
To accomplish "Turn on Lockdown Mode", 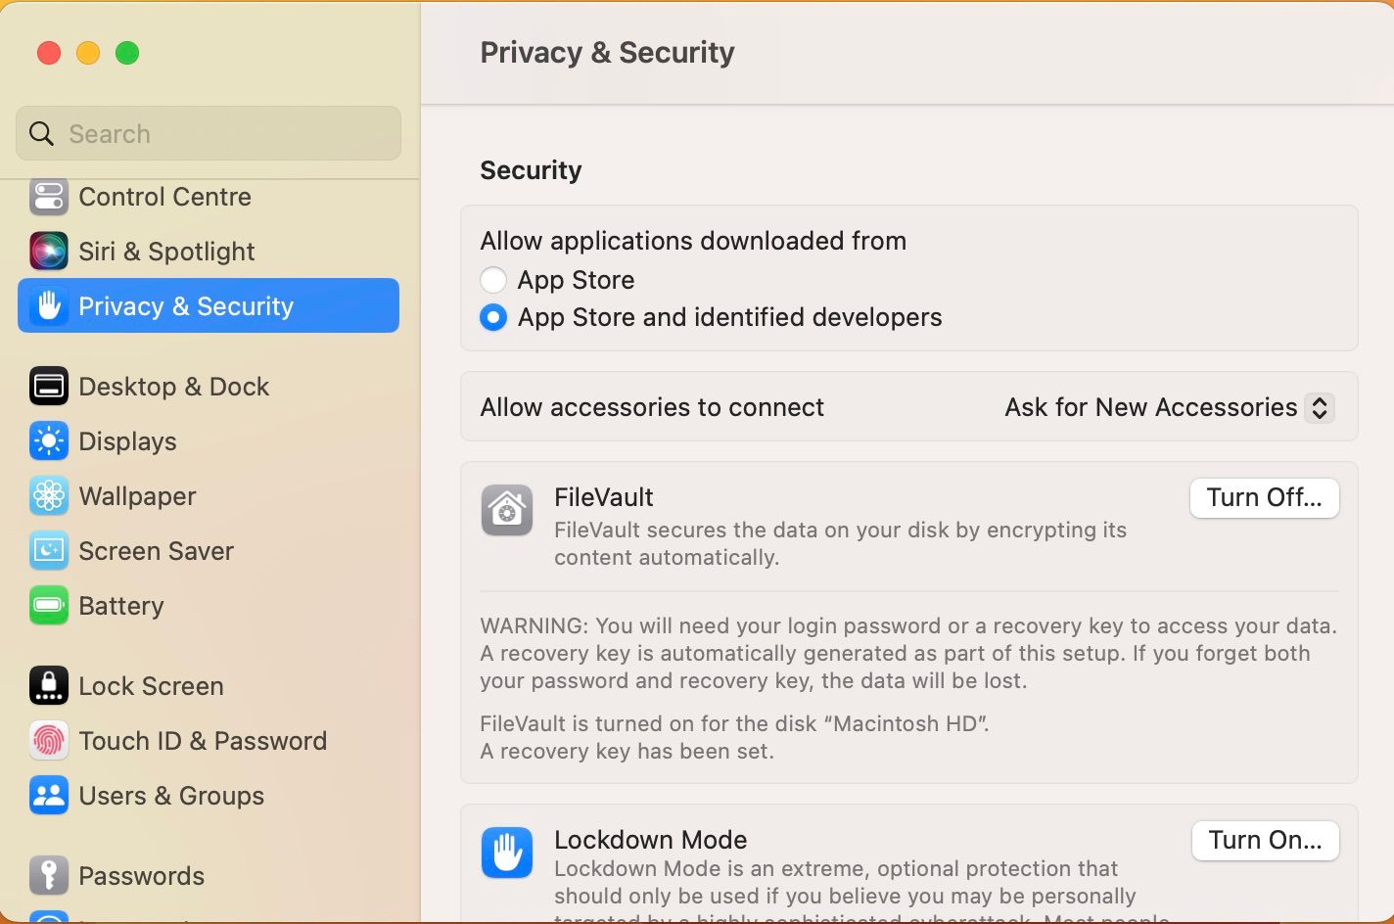I will coord(1265,841).
